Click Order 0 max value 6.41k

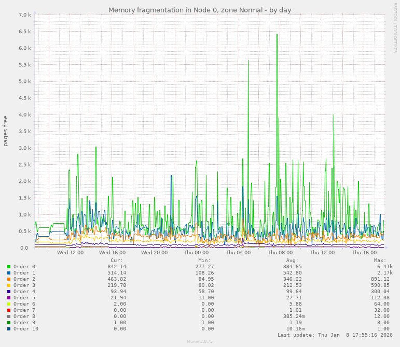click(384, 267)
